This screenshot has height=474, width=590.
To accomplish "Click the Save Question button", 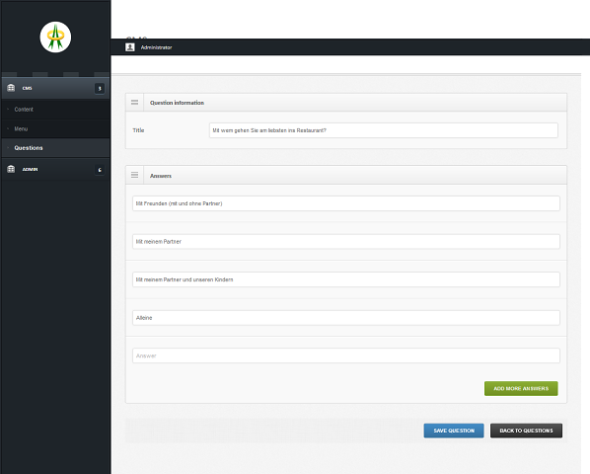I will point(454,431).
